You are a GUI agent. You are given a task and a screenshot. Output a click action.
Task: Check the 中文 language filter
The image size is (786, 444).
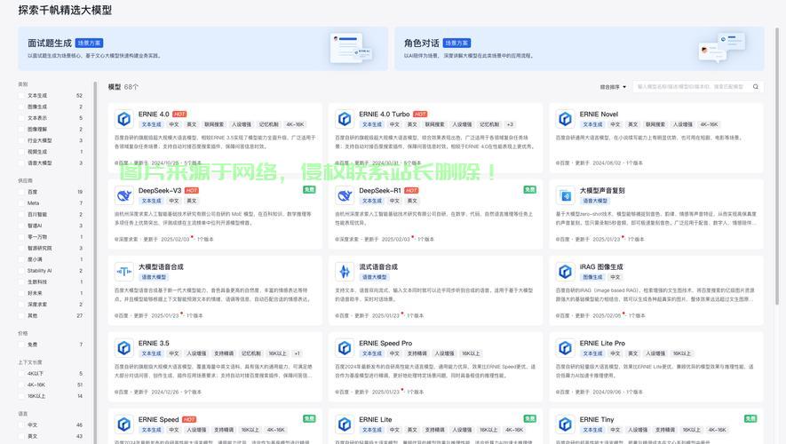(21, 425)
